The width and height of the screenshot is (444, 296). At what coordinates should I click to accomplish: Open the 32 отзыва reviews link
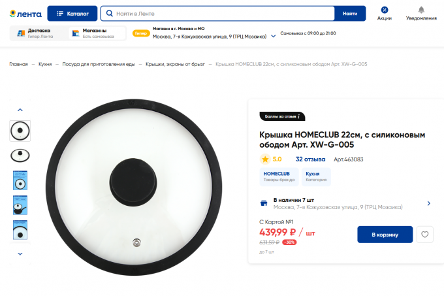coord(310,159)
